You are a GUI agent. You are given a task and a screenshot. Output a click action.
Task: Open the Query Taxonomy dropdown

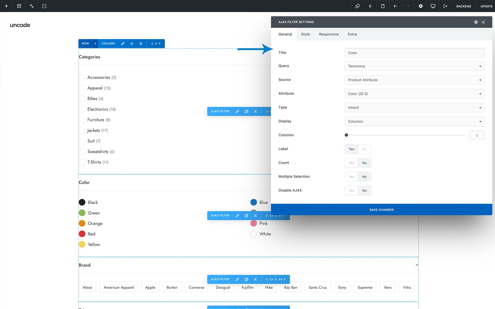coord(414,66)
